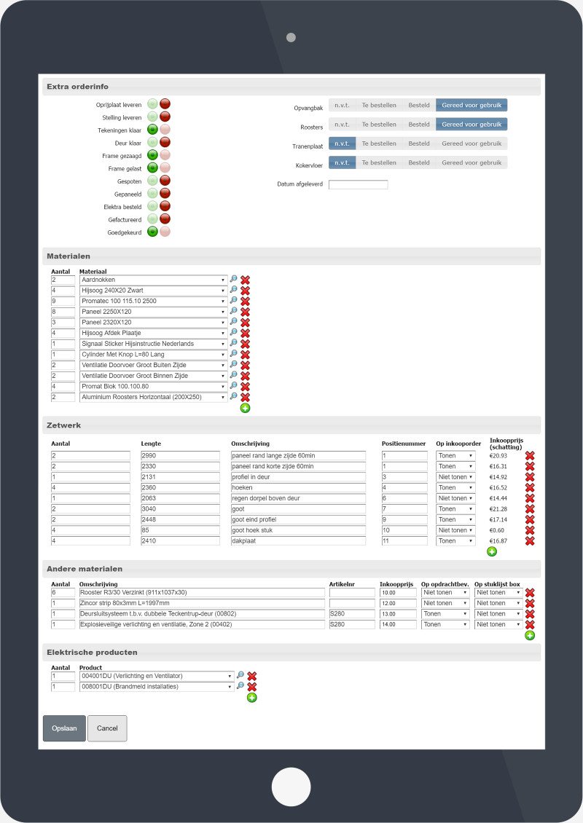This screenshot has height=823, width=583.
Task: Edit Positienummer field showing 11
Action: (404, 540)
